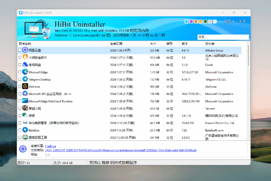The width and height of the screenshot is (271, 181).
Task: Select the Telegram FZ-LLC publisher cell
Action: coord(215,79)
